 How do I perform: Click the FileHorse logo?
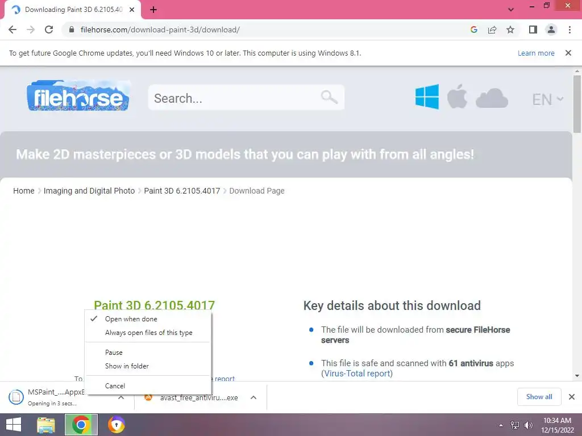[x=78, y=95]
